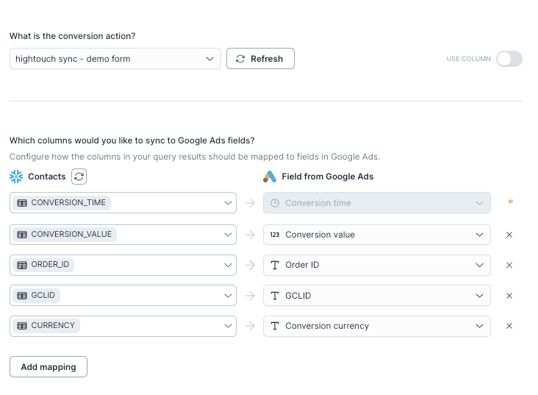Remove the Conversion value mapping row

pyautogui.click(x=509, y=235)
